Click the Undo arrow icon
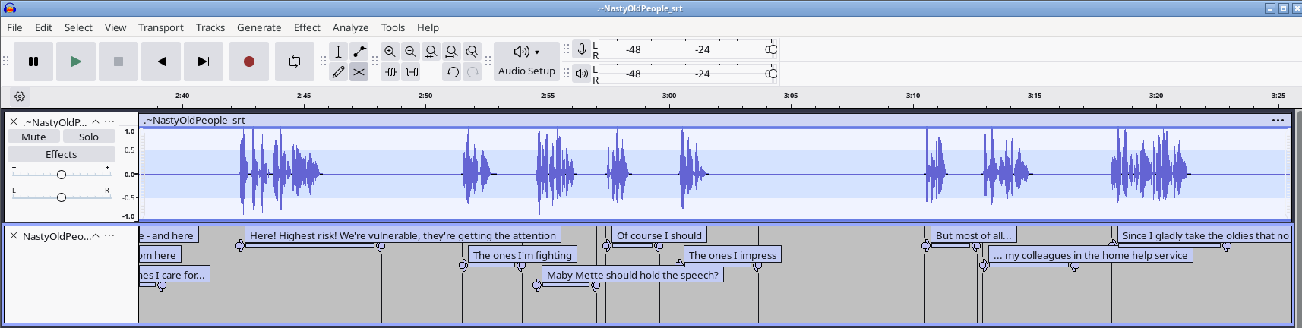Screen dimensions: 1302x328 (x=452, y=72)
